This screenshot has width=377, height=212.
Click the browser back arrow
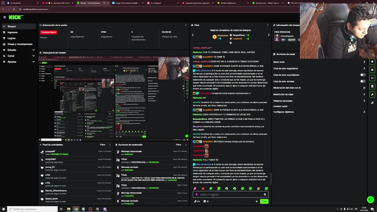tap(3, 9)
